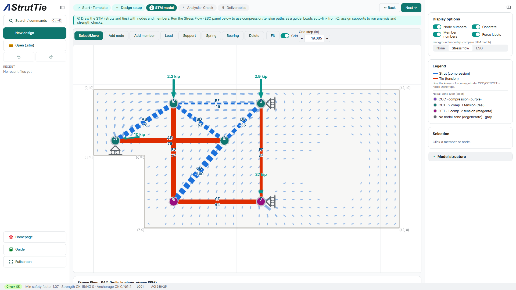This screenshot has height=290, width=516.
Task: Collapse the right panel icon
Action: point(509,7)
